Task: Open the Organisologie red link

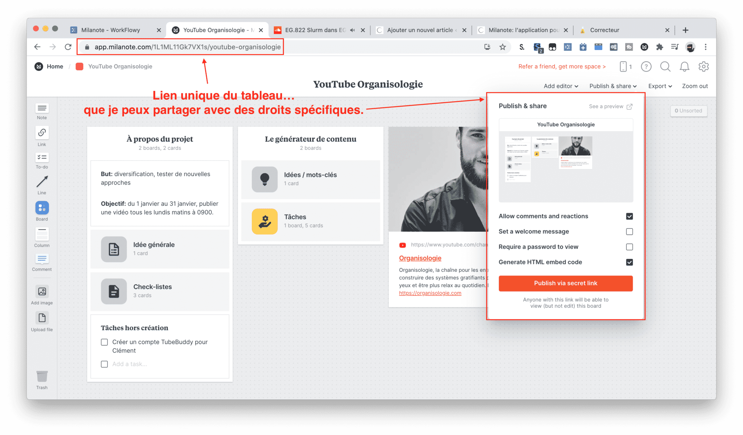Action: tap(420, 258)
